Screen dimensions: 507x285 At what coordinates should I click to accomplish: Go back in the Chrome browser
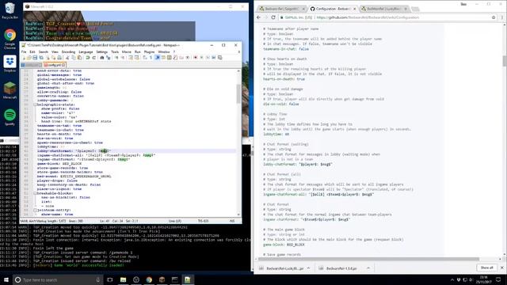pyautogui.click(x=258, y=17)
